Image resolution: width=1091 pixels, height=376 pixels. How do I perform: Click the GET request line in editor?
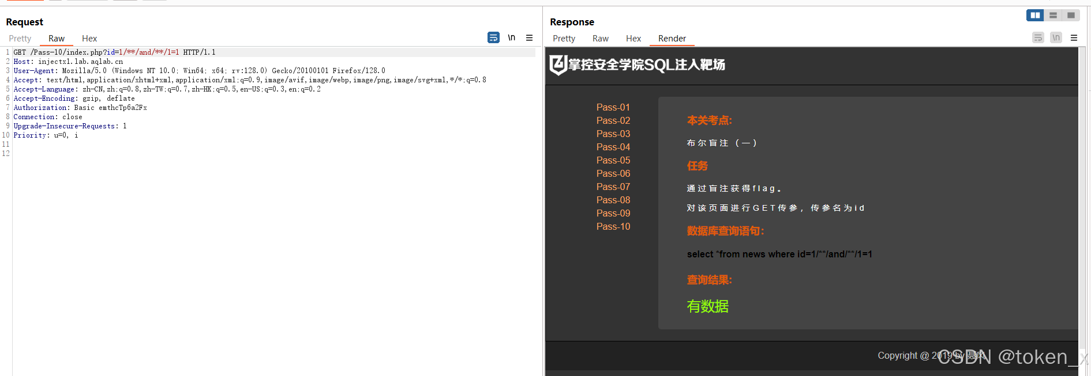[114, 52]
